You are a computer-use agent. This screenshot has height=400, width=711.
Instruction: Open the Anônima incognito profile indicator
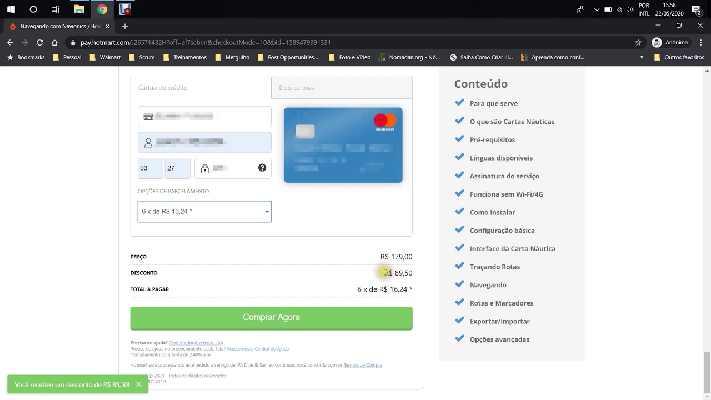[670, 42]
